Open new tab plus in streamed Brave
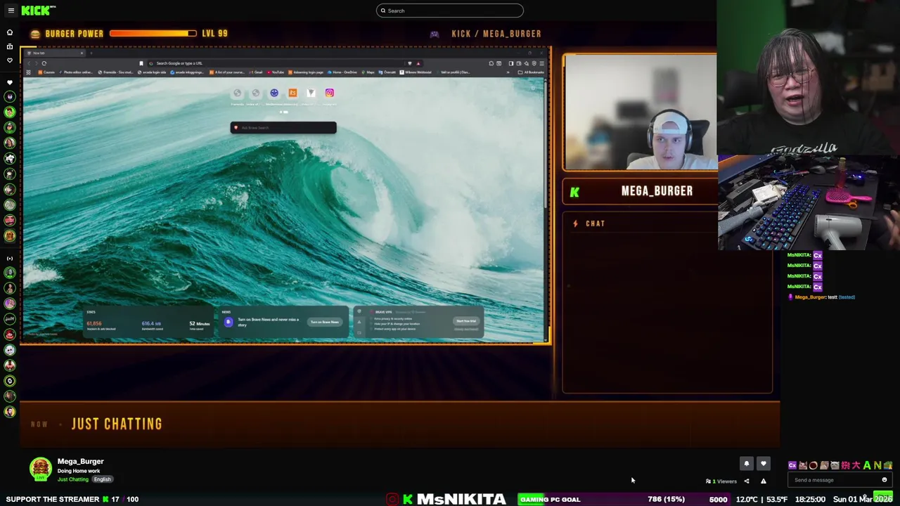Image resolution: width=900 pixels, height=506 pixels. (91, 53)
